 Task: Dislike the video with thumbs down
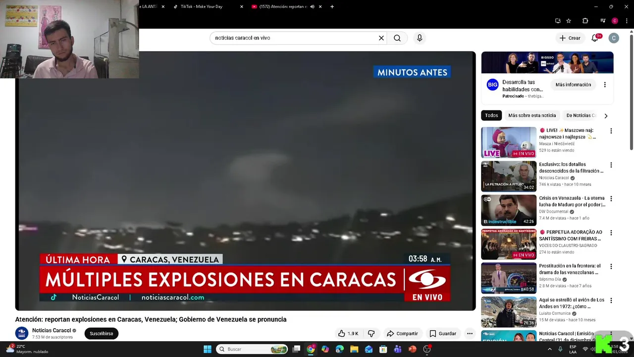click(371, 334)
